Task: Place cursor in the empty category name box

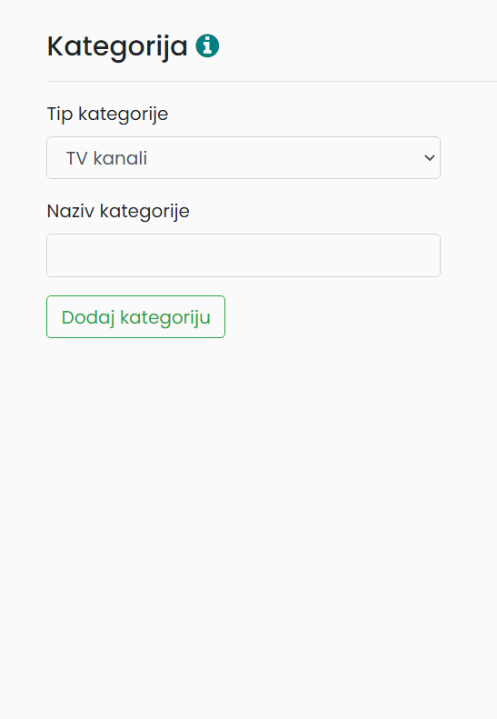Action: 244,255
